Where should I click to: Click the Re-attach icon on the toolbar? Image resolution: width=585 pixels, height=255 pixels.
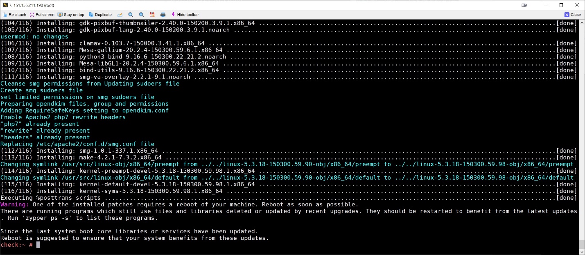click(5, 14)
